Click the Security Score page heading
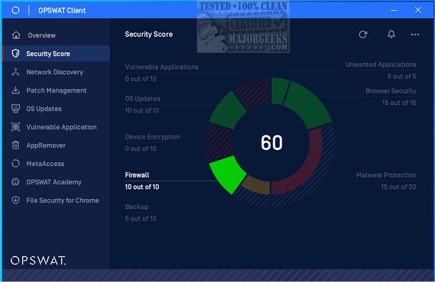 click(149, 34)
